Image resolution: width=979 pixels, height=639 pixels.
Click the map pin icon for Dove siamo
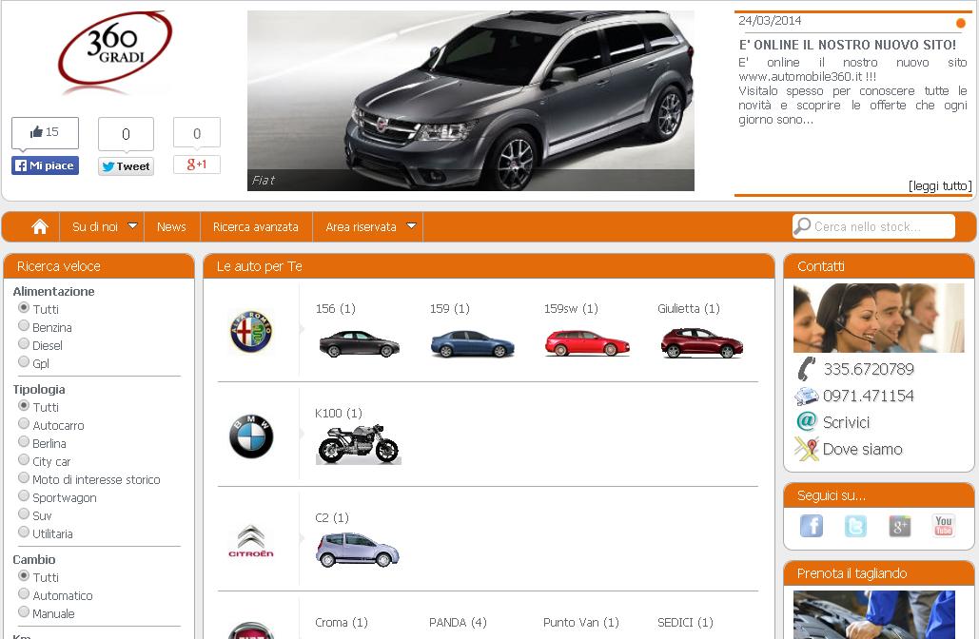pos(806,449)
